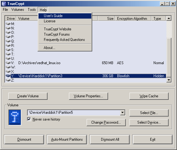Image resolution: width=177 pixels, height=150 pixels.
Task: Click the Hidden type cell
Action: [x=159, y=76]
